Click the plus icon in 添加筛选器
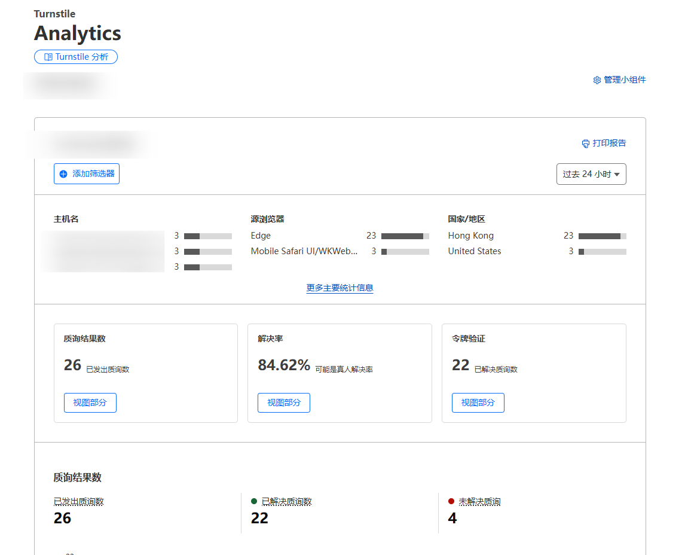 [63, 174]
